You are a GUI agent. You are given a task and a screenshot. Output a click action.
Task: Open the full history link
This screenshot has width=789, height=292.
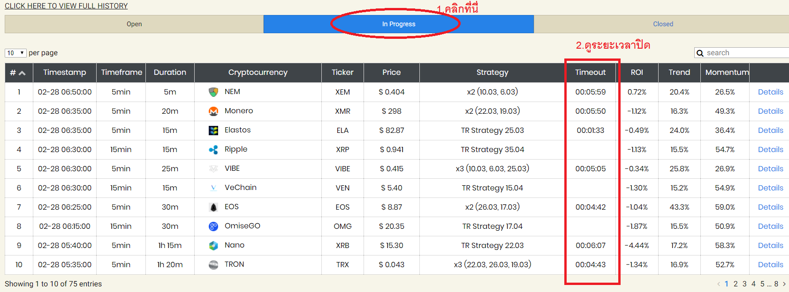coord(66,6)
